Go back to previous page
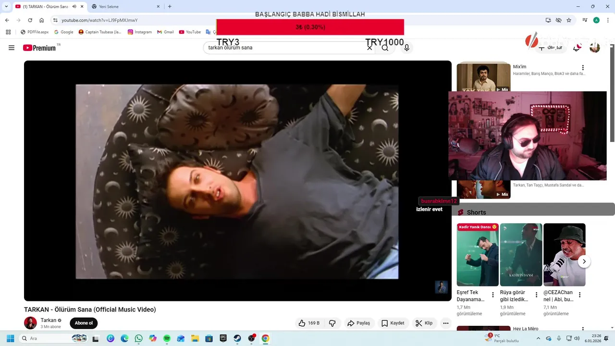This screenshot has height=346, width=615. click(7, 20)
